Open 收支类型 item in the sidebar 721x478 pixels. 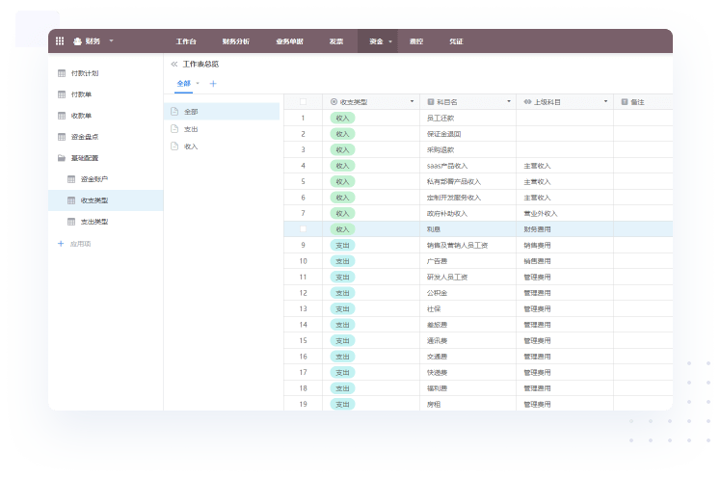pyautogui.click(x=106, y=200)
